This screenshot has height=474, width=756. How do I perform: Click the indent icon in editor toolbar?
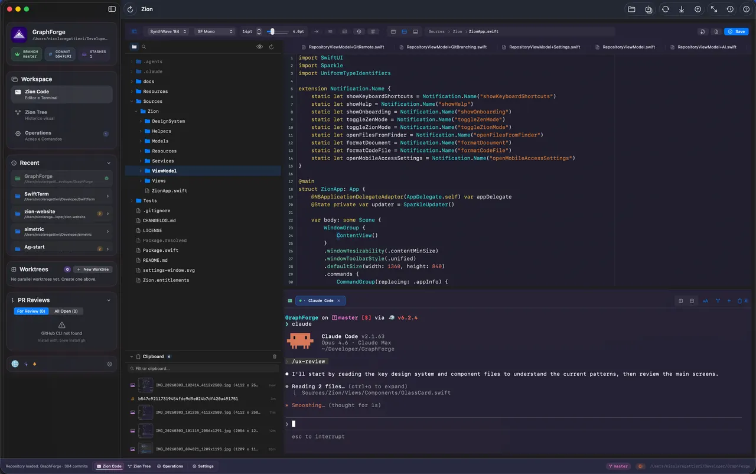coord(316,31)
